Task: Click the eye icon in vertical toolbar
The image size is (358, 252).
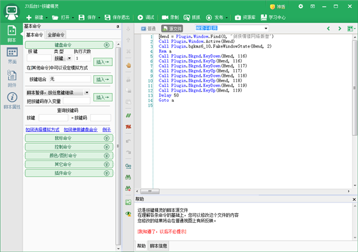Action: click(x=128, y=213)
